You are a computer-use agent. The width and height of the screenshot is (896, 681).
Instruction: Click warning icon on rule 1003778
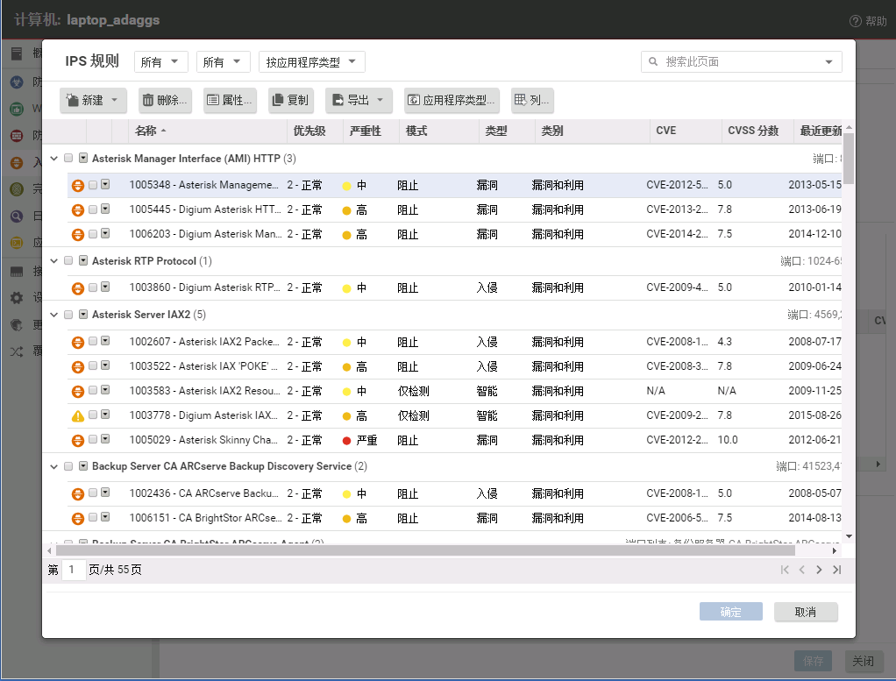78,416
